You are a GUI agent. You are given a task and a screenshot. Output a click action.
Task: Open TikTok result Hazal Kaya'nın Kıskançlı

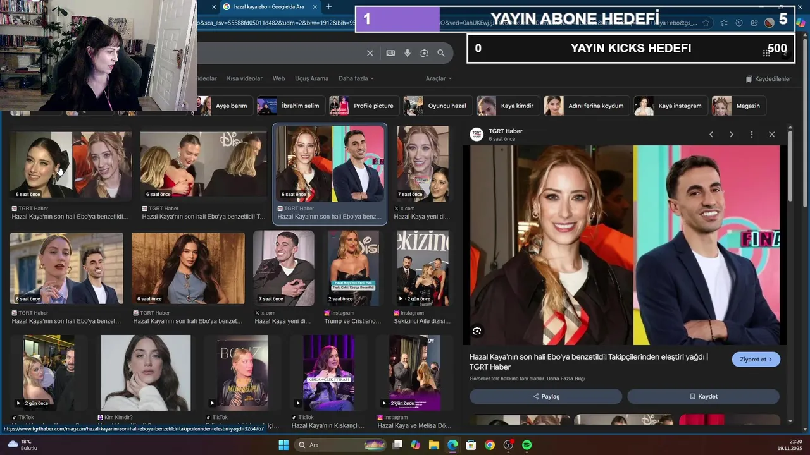[x=328, y=372]
